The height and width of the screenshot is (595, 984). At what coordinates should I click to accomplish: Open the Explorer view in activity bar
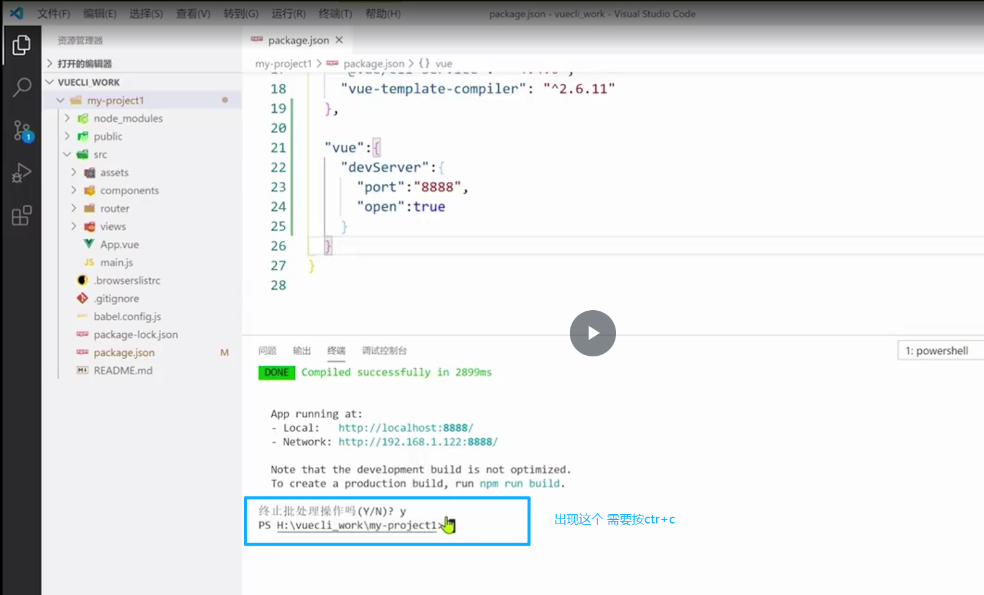[x=22, y=45]
